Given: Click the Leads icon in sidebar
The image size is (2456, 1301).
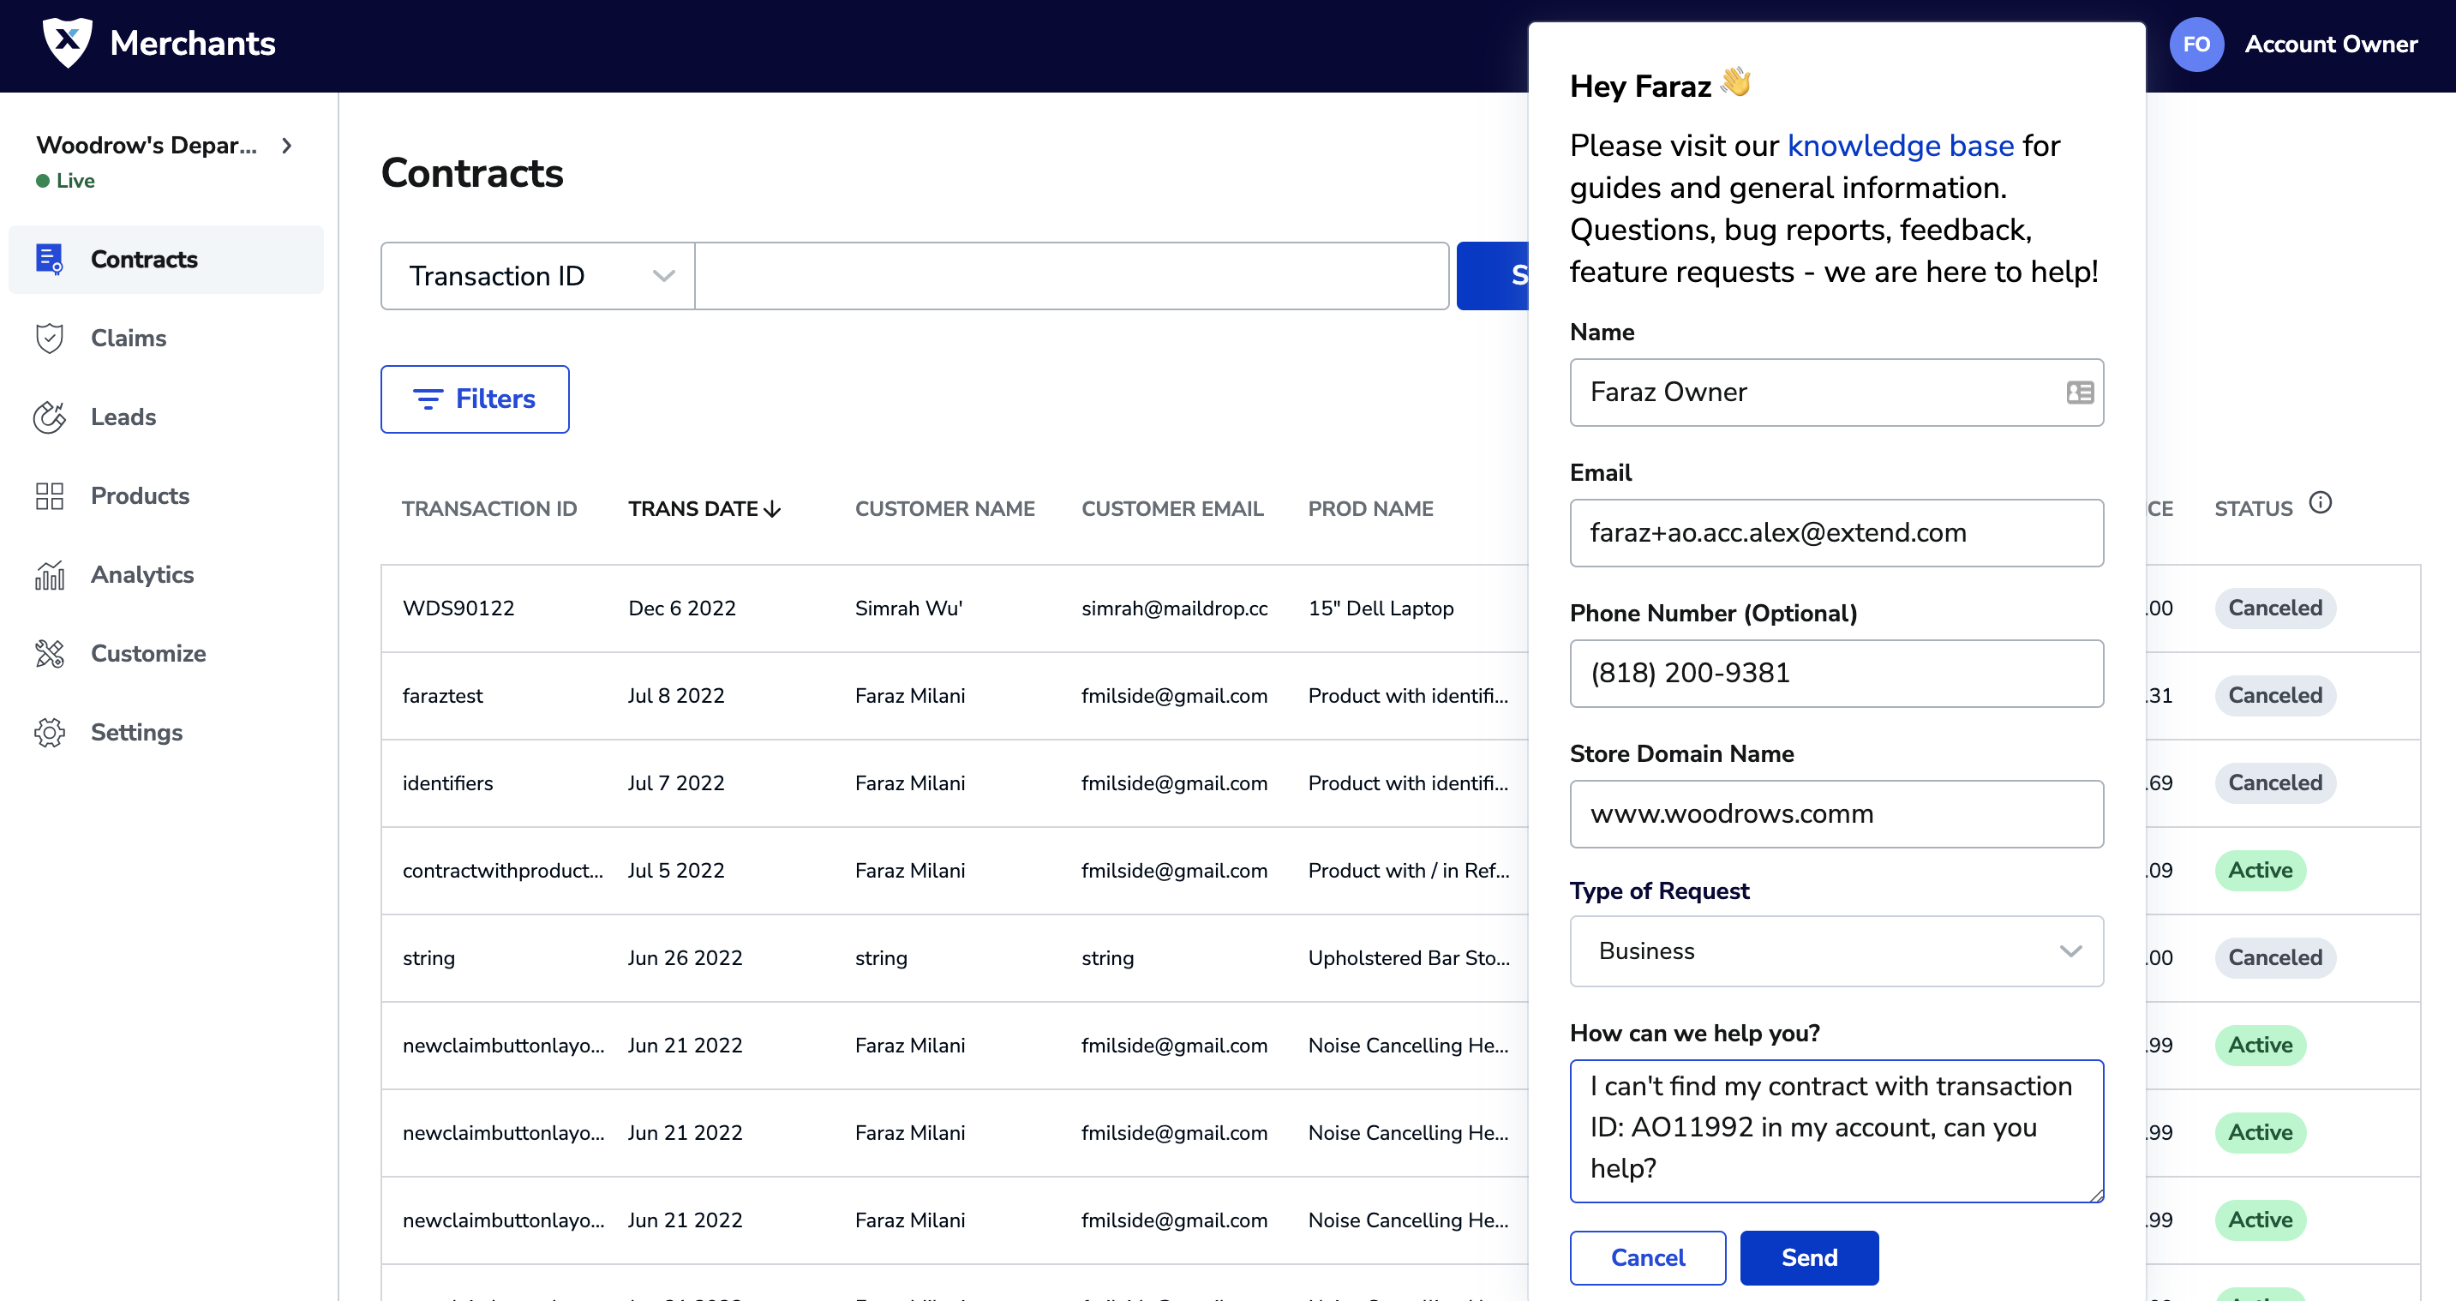Looking at the screenshot, I should click(50, 417).
